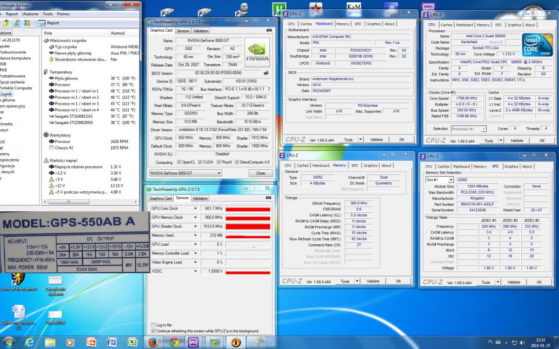Click the GPU-Z graphics card taskbar icon

click(215, 342)
